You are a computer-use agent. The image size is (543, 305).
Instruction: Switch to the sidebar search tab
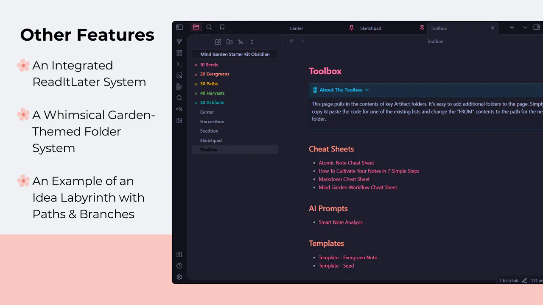(x=209, y=27)
